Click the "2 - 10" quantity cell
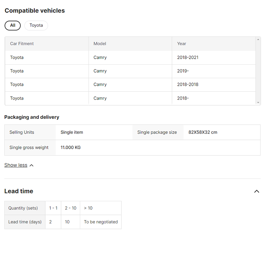 click(70, 208)
